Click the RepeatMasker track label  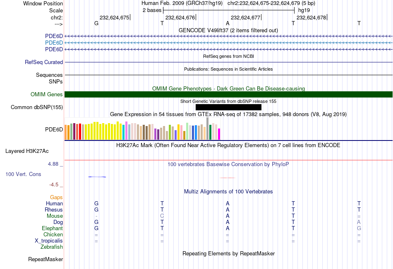(x=46, y=259)
